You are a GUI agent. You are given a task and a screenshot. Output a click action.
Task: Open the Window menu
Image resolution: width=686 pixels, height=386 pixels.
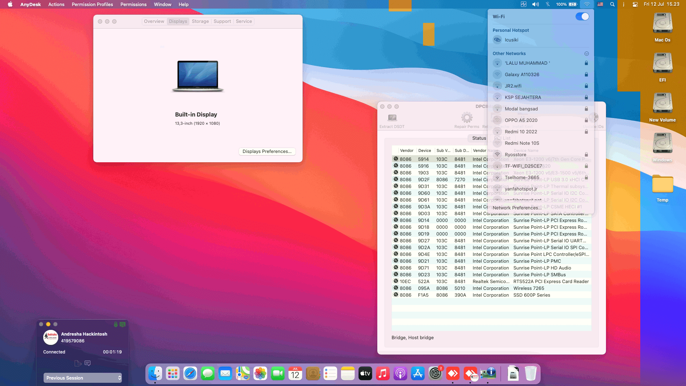pyautogui.click(x=163, y=4)
